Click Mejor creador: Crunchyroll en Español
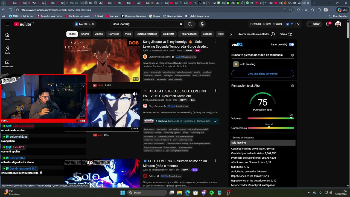Viewport: 350px width, 197px height. [x=253, y=185]
